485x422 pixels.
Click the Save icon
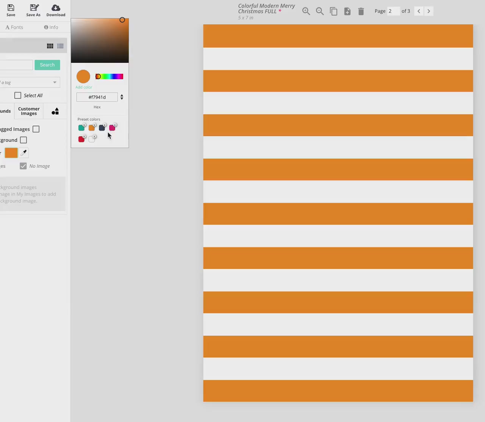[x=11, y=8]
